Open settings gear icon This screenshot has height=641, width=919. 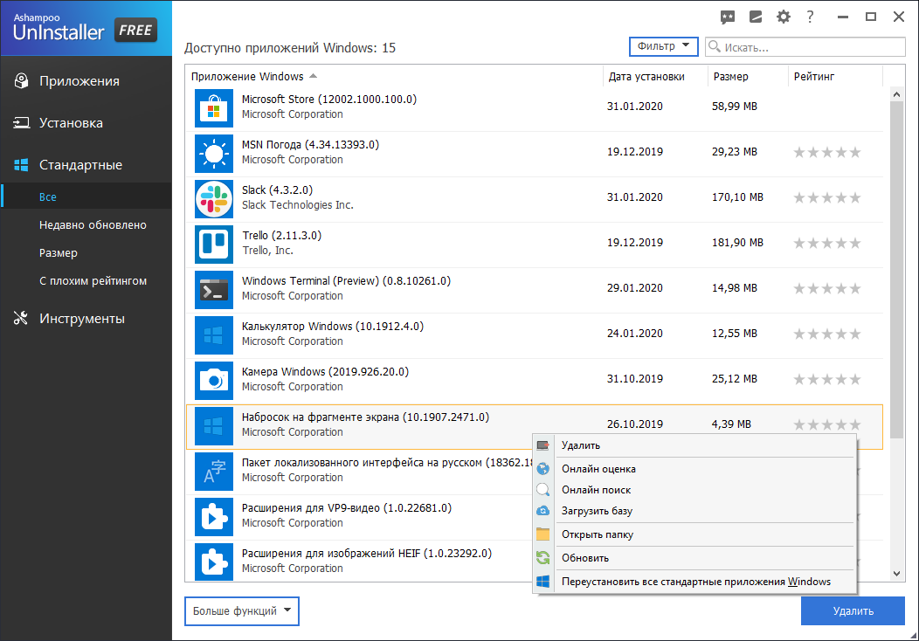click(783, 17)
